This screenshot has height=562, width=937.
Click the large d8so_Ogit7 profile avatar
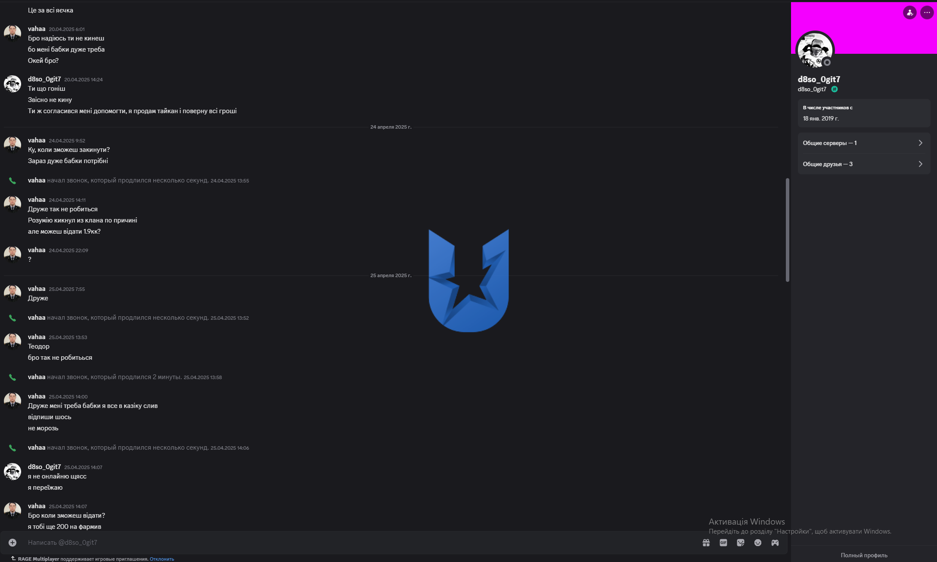pyautogui.click(x=815, y=50)
